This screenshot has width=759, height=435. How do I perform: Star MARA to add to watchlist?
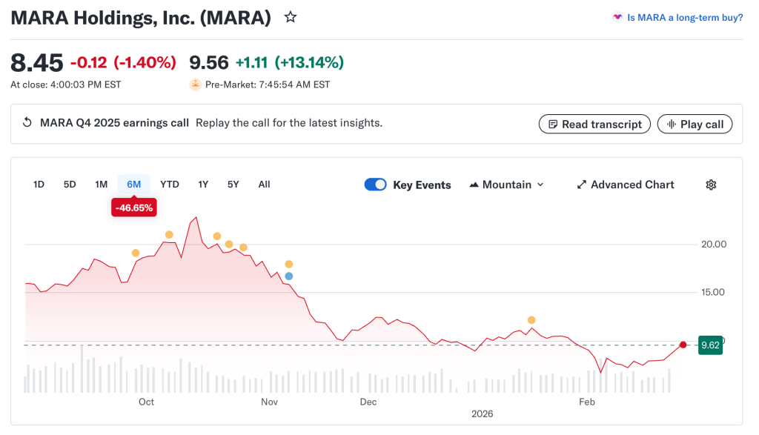coord(291,17)
